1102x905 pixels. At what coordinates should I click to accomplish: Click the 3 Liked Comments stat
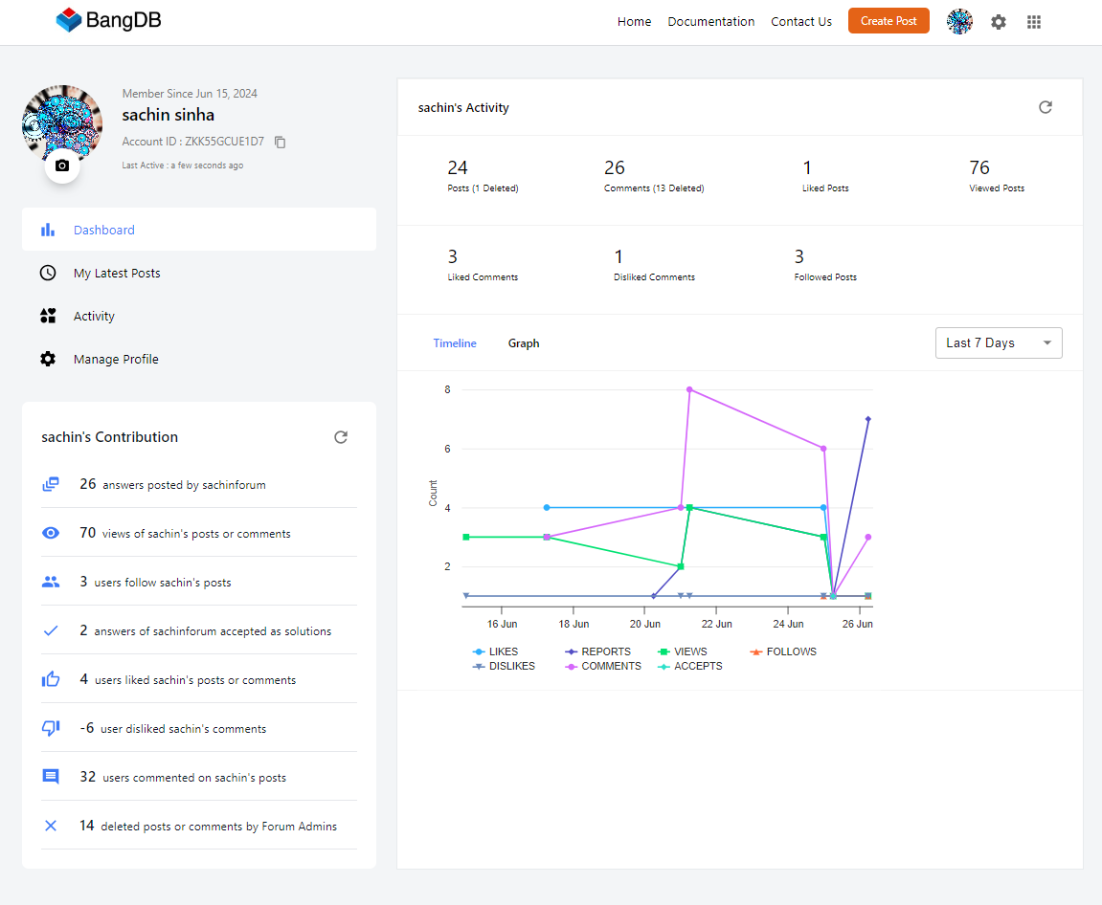[x=483, y=265]
